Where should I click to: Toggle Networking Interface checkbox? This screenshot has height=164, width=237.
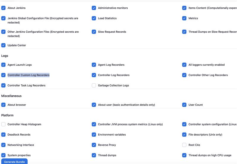point(3,145)
